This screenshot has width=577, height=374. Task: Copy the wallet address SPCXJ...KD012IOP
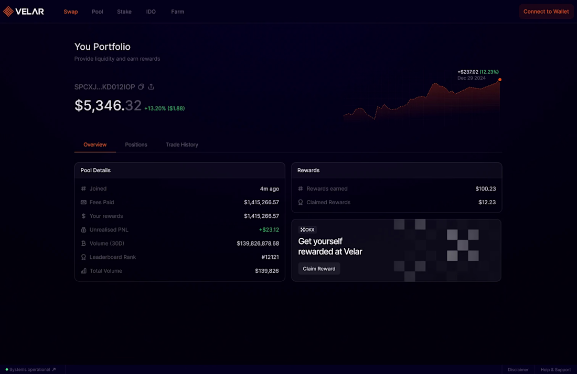click(141, 87)
